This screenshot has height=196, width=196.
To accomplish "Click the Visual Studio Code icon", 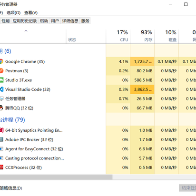I will pos(1,89).
